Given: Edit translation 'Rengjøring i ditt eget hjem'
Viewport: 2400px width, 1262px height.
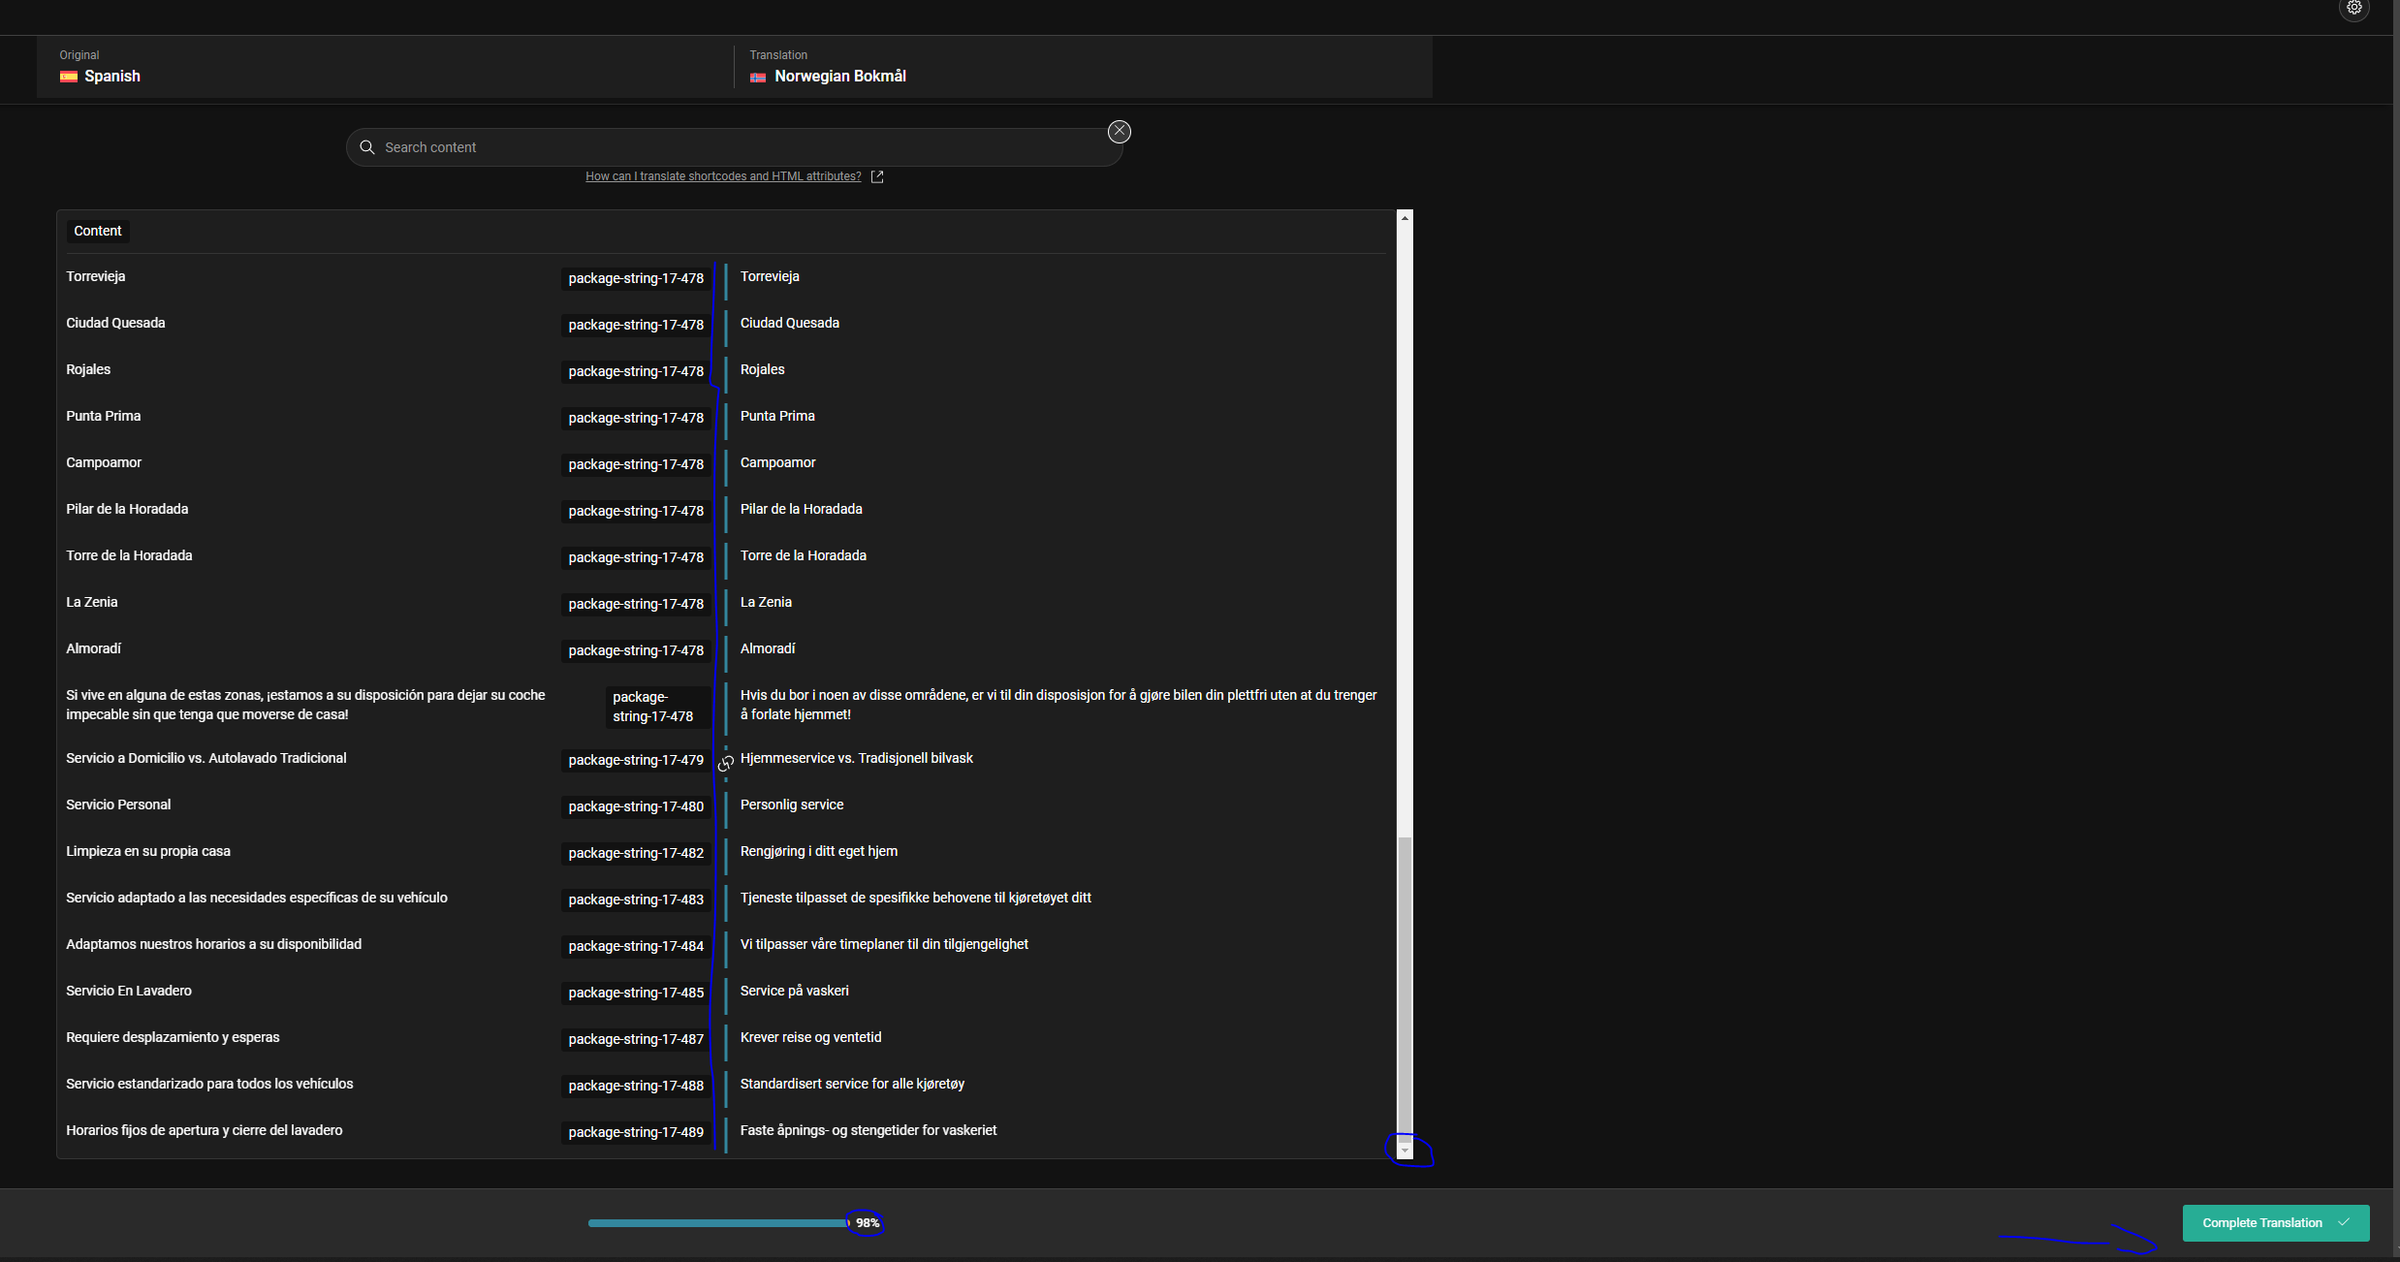Looking at the screenshot, I should pos(818,851).
